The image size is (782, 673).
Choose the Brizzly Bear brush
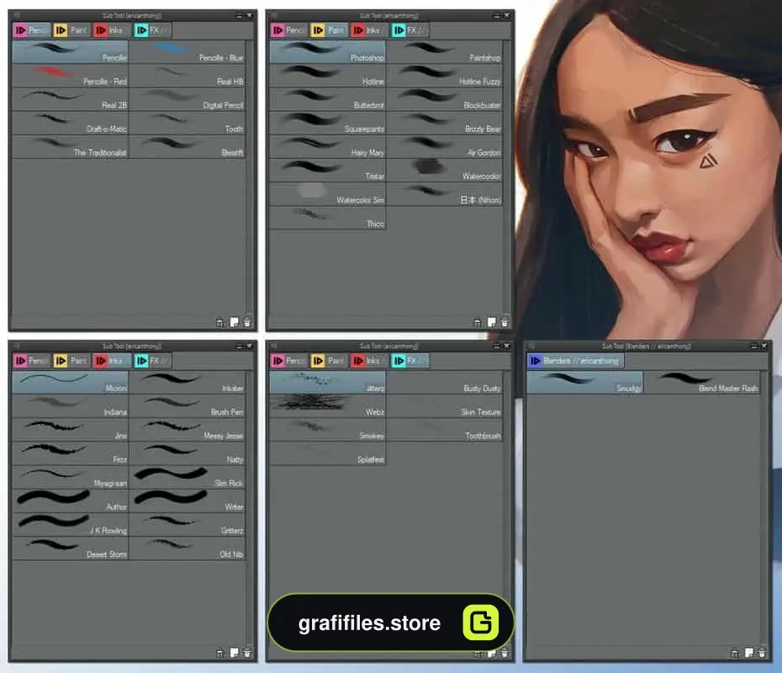pos(445,123)
